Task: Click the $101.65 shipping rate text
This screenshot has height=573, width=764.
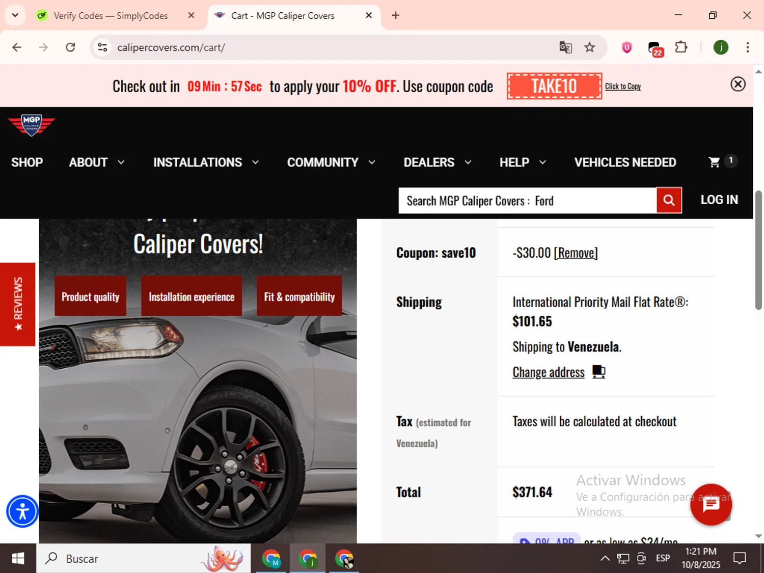Action: coord(532,321)
